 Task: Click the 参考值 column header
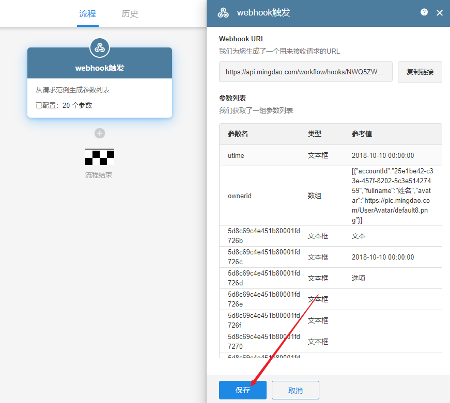tap(362, 134)
